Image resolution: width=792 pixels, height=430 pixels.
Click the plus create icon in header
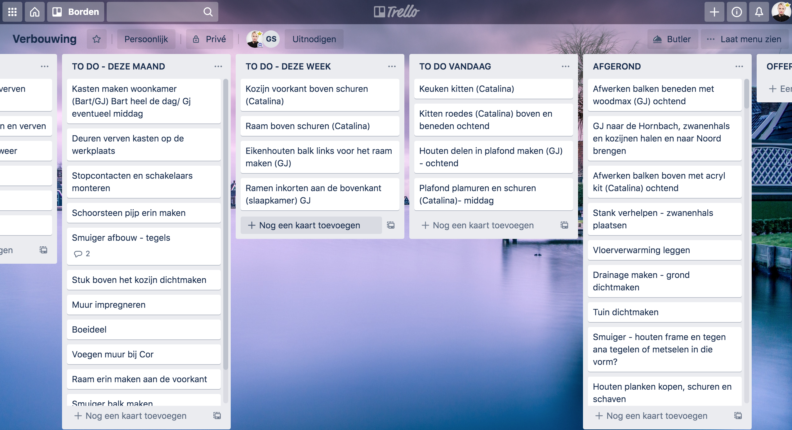coord(714,12)
